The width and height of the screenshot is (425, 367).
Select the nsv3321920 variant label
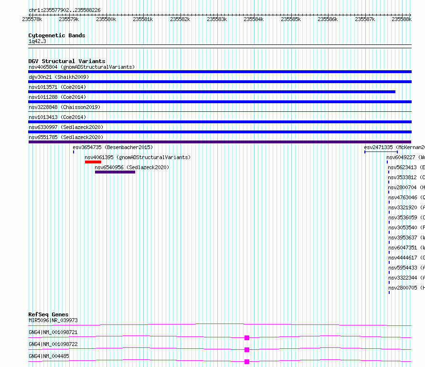(x=406, y=207)
